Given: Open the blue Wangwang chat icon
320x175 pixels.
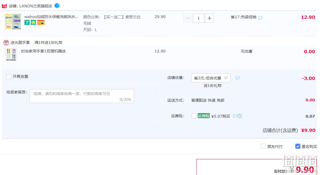Looking at the screenshot, I should point(57,5).
